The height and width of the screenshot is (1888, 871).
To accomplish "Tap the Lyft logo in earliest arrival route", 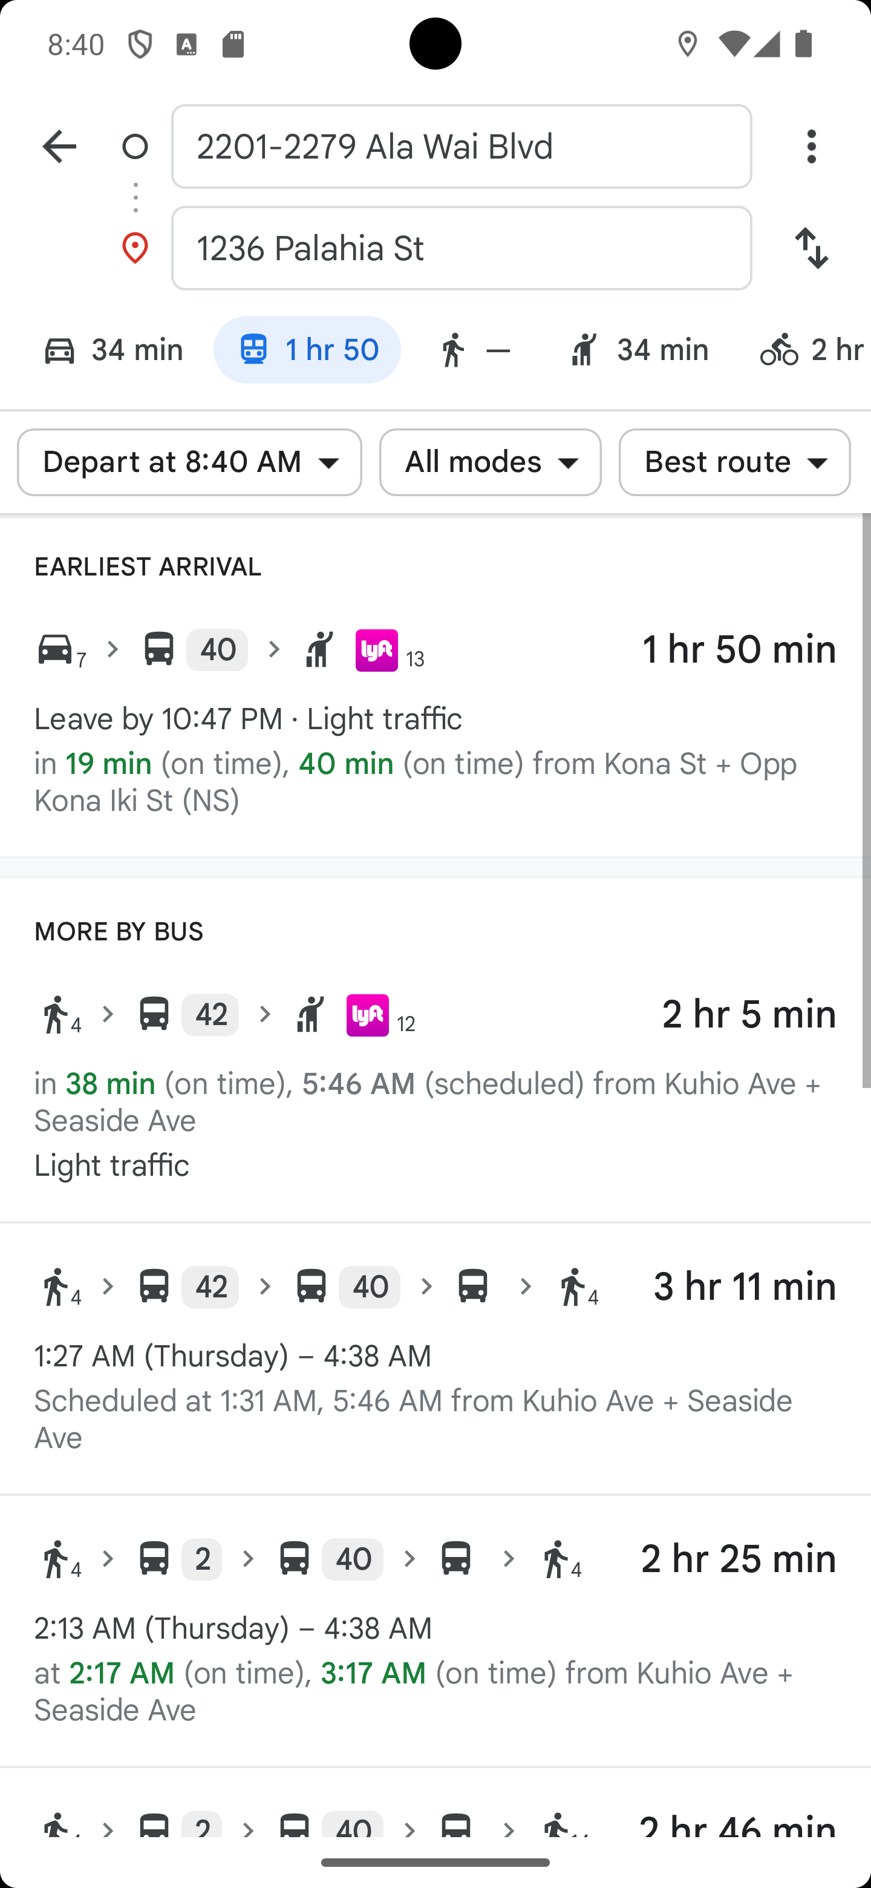I will click(377, 650).
